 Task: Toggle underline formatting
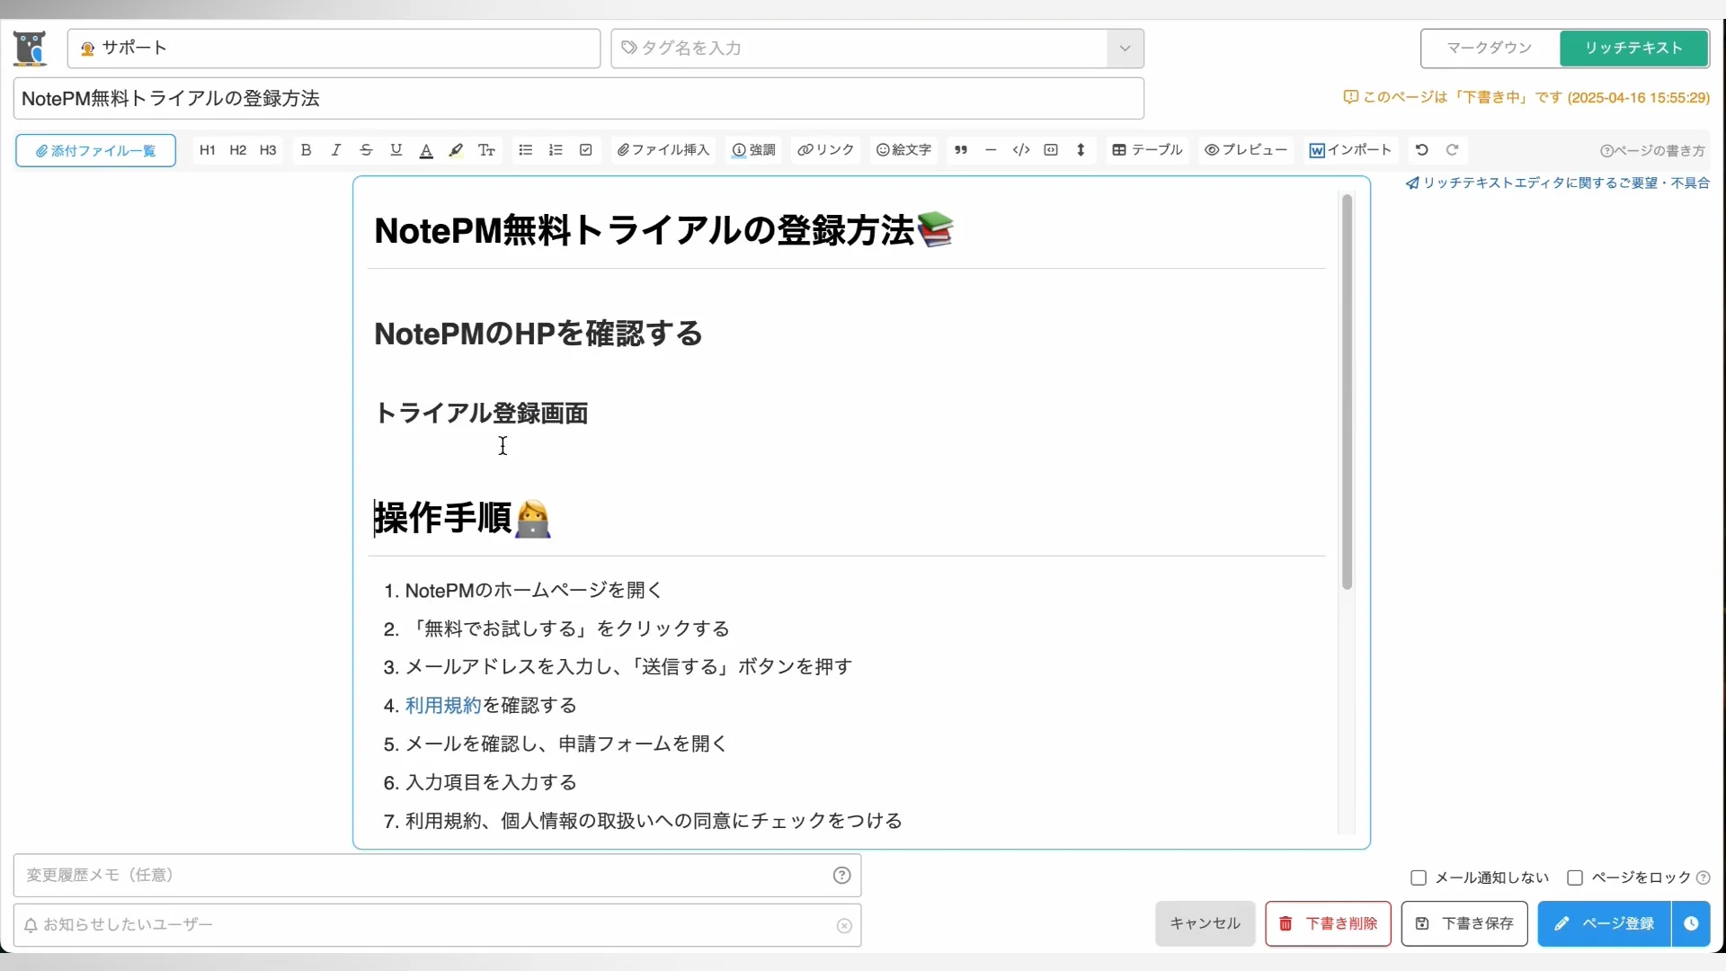click(x=396, y=150)
